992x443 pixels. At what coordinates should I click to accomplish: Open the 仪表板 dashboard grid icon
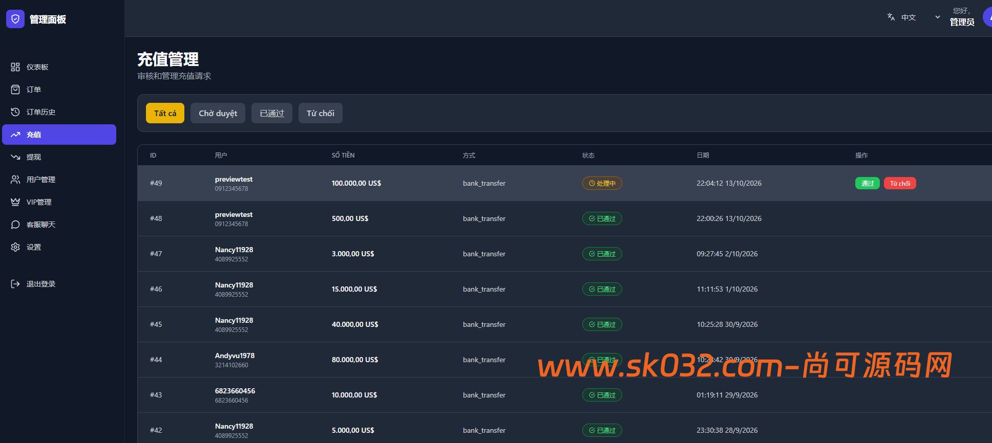pyautogui.click(x=15, y=67)
